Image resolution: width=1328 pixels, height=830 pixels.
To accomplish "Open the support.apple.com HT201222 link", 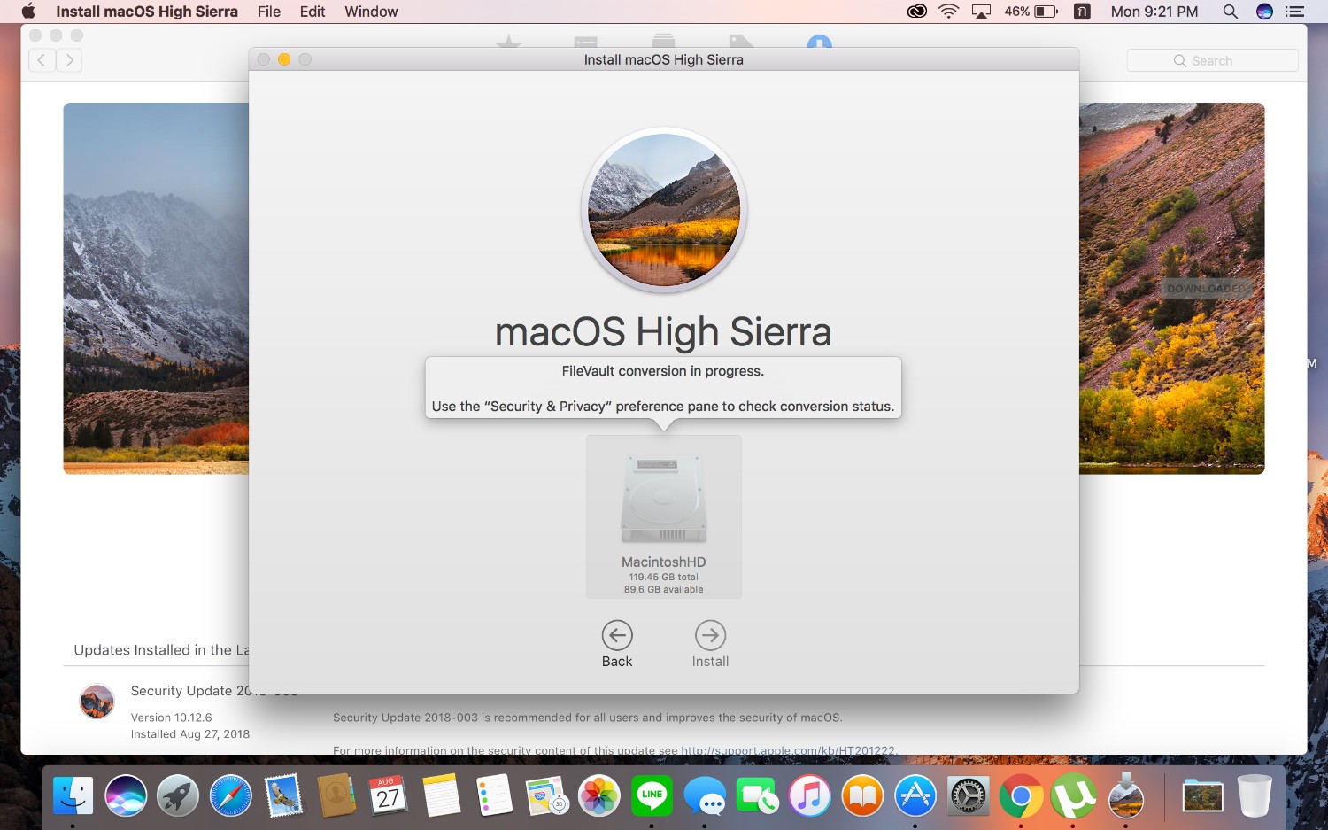I will (x=789, y=750).
